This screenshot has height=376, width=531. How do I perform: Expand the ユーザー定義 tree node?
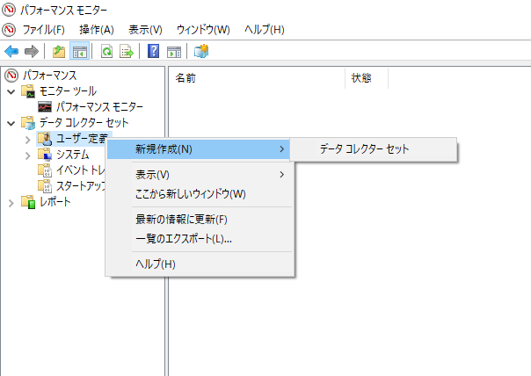tap(28, 140)
